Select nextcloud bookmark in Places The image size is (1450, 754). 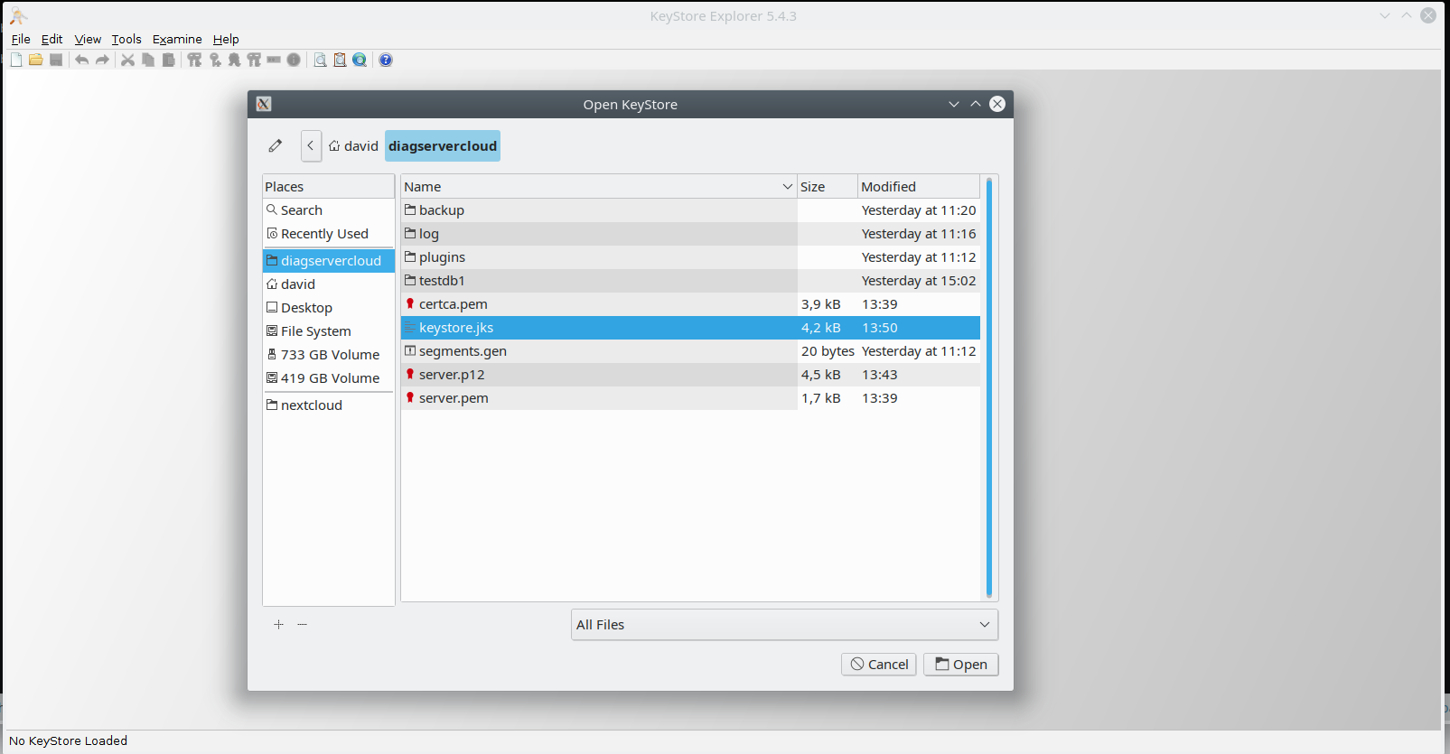pyautogui.click(x=329, y=405)
